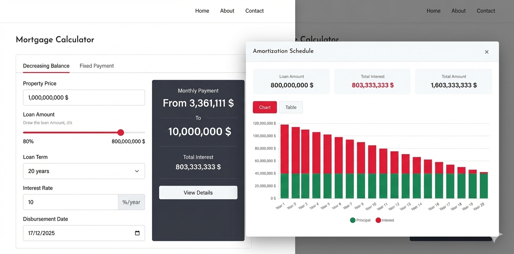514x254 pixels.
Task: Click About in the dimmed right header
Action: point(459,11)
